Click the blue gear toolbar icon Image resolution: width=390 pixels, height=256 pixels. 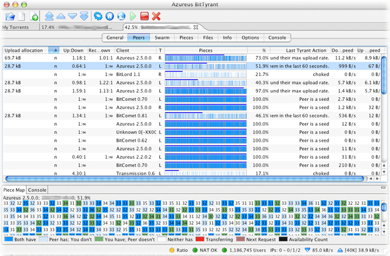pyautogui.click(x=98, y=16)
